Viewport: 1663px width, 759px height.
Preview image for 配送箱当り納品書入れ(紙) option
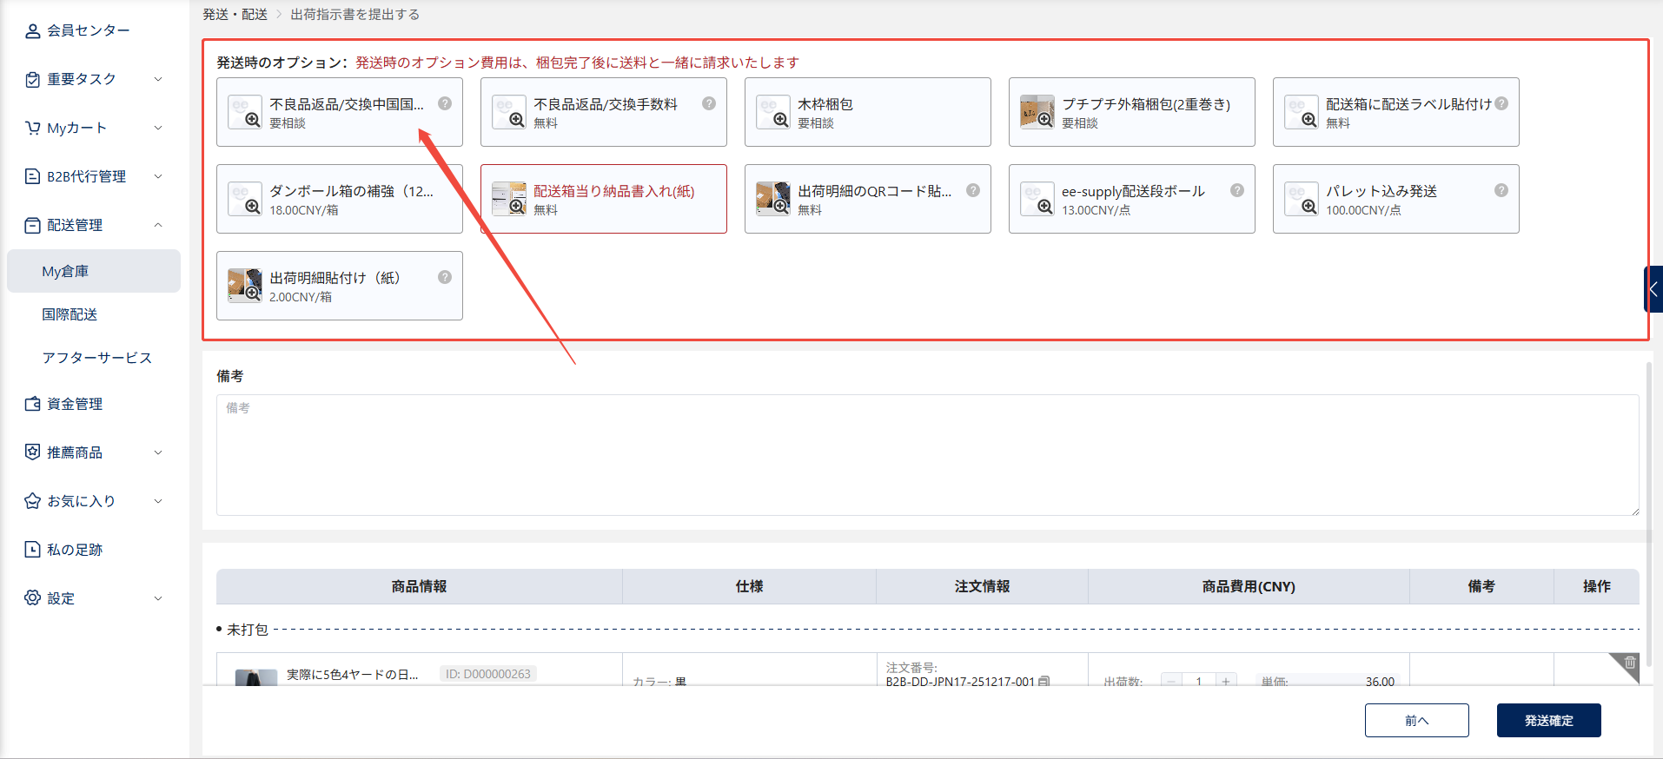coord(508,199)
